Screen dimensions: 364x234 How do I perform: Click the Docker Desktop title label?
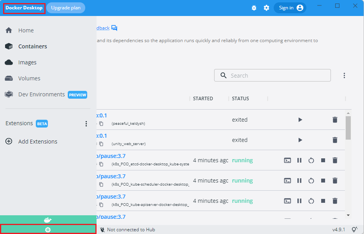[24, 8]
